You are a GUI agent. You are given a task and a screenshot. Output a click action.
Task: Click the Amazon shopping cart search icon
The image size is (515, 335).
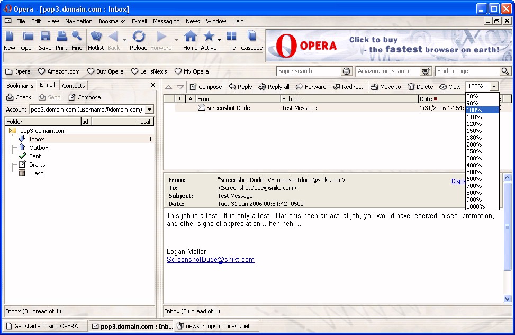[426, 71]
